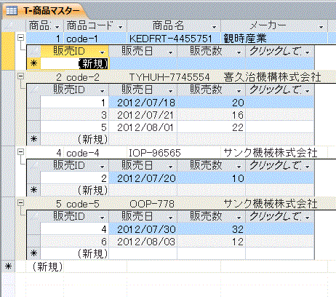The height and width of the screenshot is (297, 336).
Task: Click the maker cell 喜久治機構株式会社
Action: [274, 77]
